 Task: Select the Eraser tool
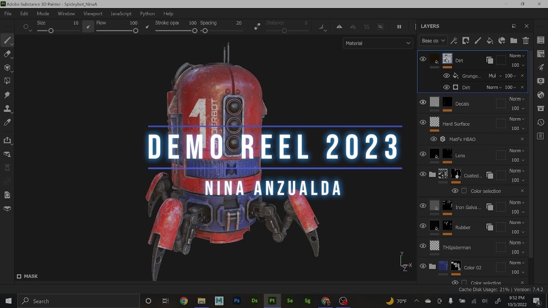click(7, 54)
